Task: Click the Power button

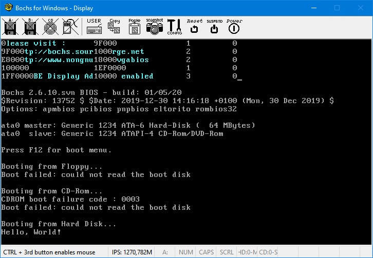Action: click(234, 27)
